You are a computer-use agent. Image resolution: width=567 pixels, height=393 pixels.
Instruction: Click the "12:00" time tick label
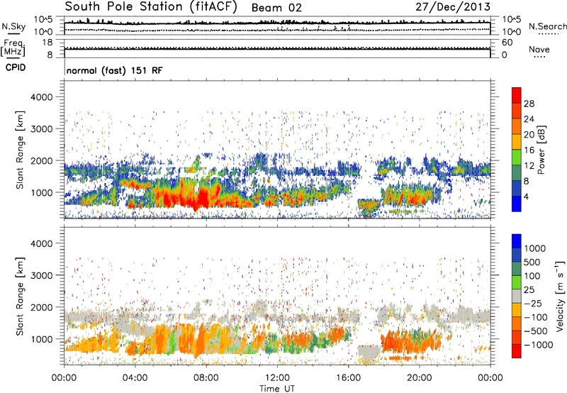(x=277, y=378)
